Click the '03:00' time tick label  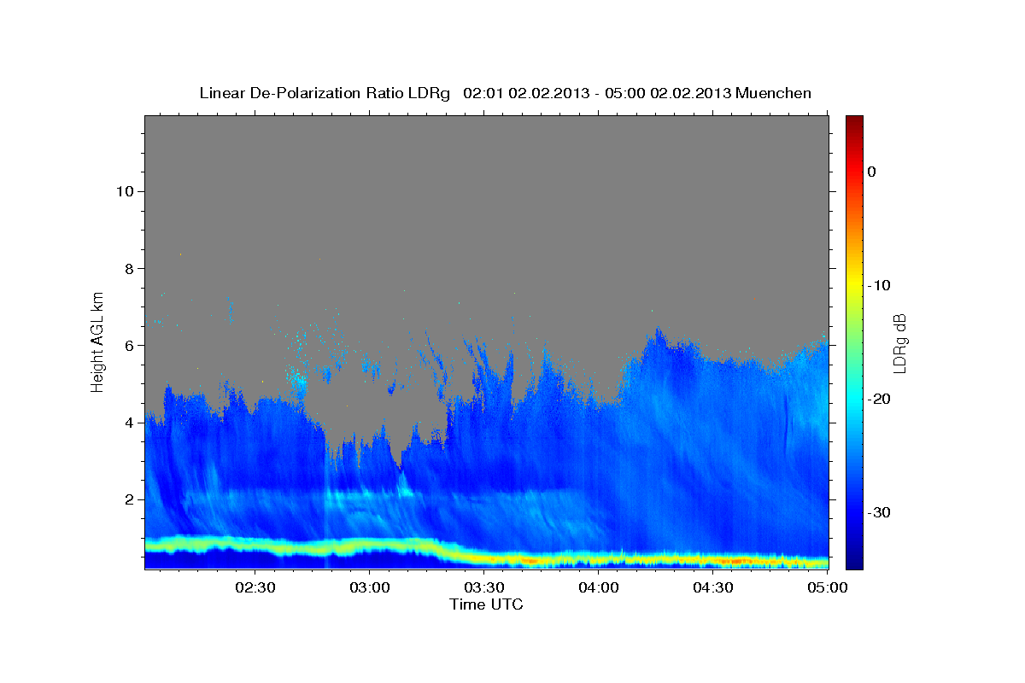(x=370, y=588)
